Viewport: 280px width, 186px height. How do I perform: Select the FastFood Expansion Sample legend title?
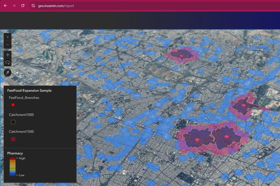click(29, 91)
